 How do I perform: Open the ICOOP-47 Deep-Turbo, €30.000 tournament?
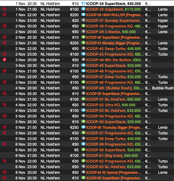(113, 77)
